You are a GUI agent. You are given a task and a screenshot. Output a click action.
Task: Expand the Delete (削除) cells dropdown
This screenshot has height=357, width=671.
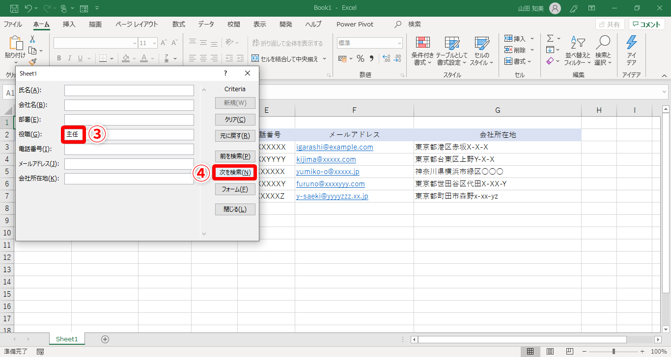532,50
